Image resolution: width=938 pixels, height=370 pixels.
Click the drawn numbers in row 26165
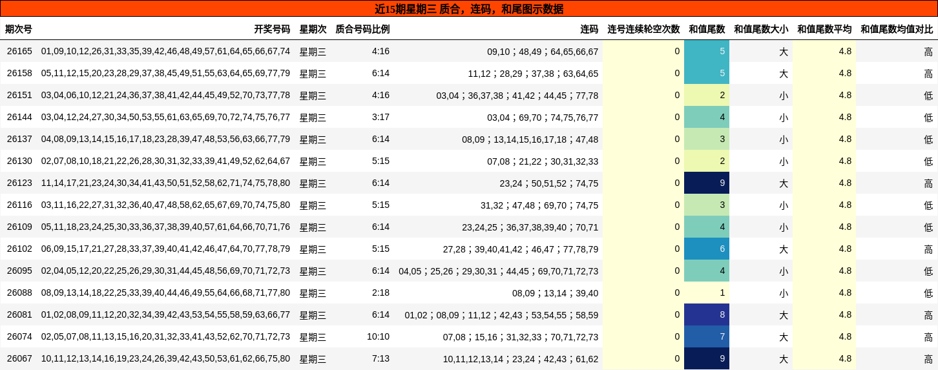tap(165, 51)
